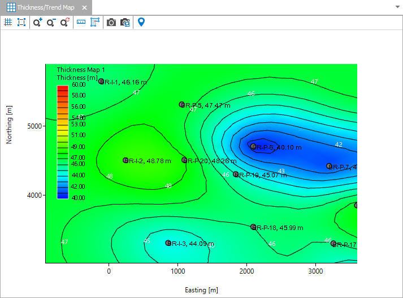This screenshot has width=403, height=298.
Task: Click the BR-I-3 well marker
Action: pyautogui.click(x=168, y=243)
